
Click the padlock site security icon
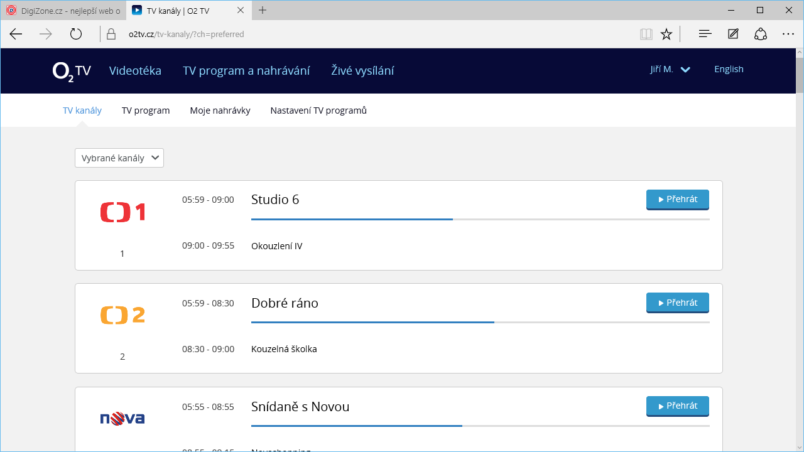pos(112,34)
